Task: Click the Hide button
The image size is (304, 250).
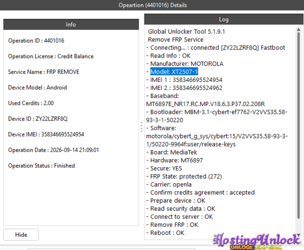Action: (x=21, y=234)
